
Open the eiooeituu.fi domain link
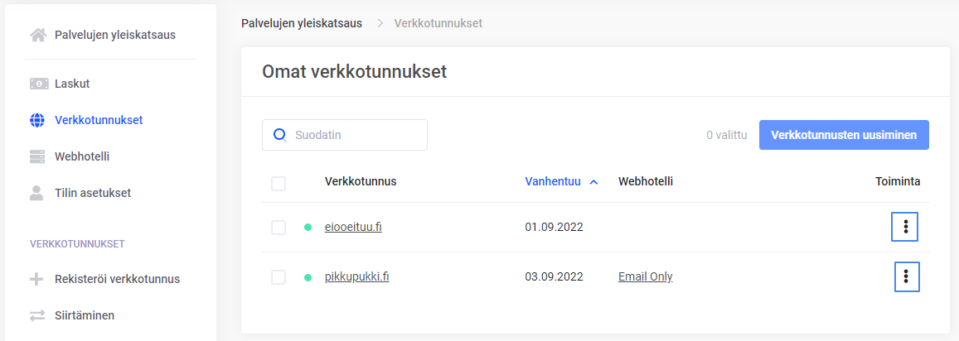pyautogui.click(x=353, y=228)
